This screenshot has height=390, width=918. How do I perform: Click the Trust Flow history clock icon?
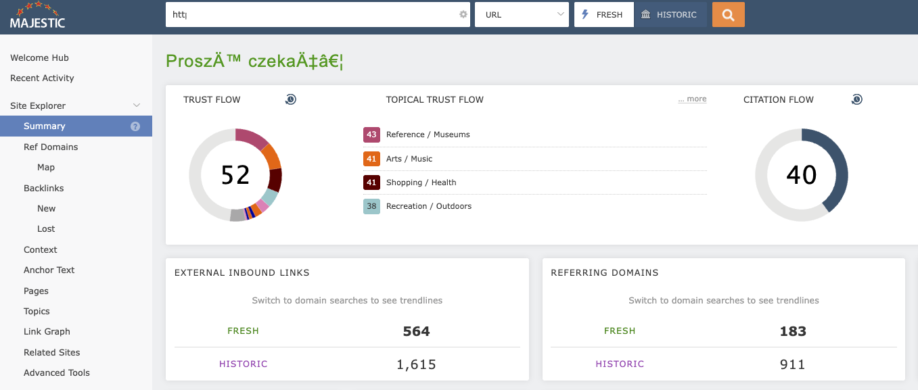[290, 99]
